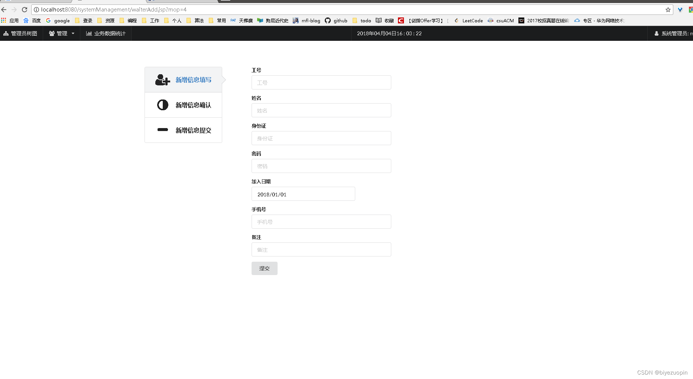Viewport: 693px width, 379px height.
Task: Open the 管理 dropdown menu
Action: coord(62,33)
